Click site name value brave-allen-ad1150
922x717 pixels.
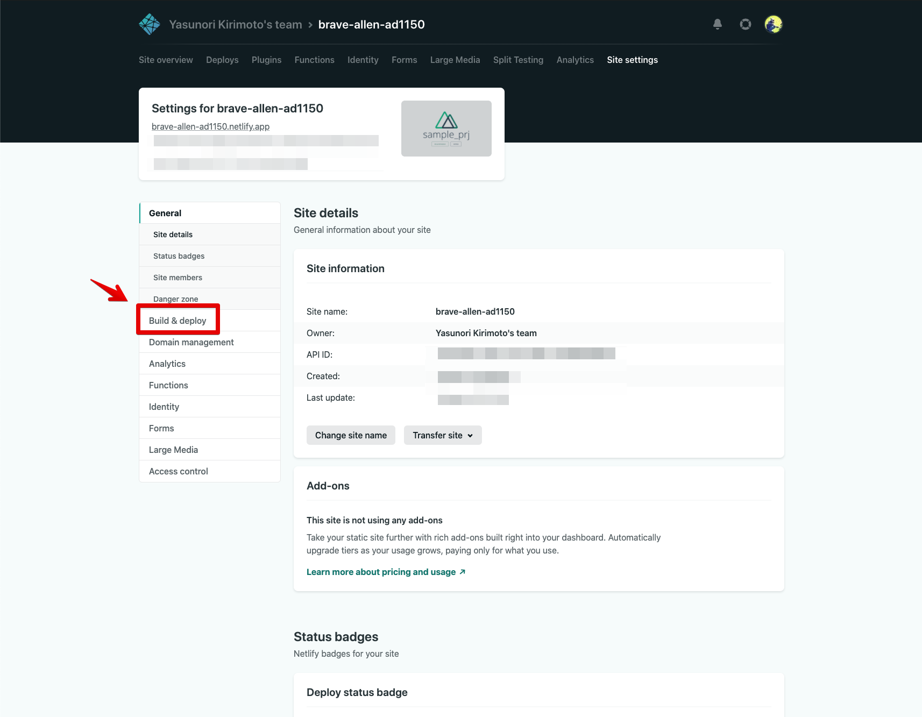pyautogui.click(x=475, y=311)
